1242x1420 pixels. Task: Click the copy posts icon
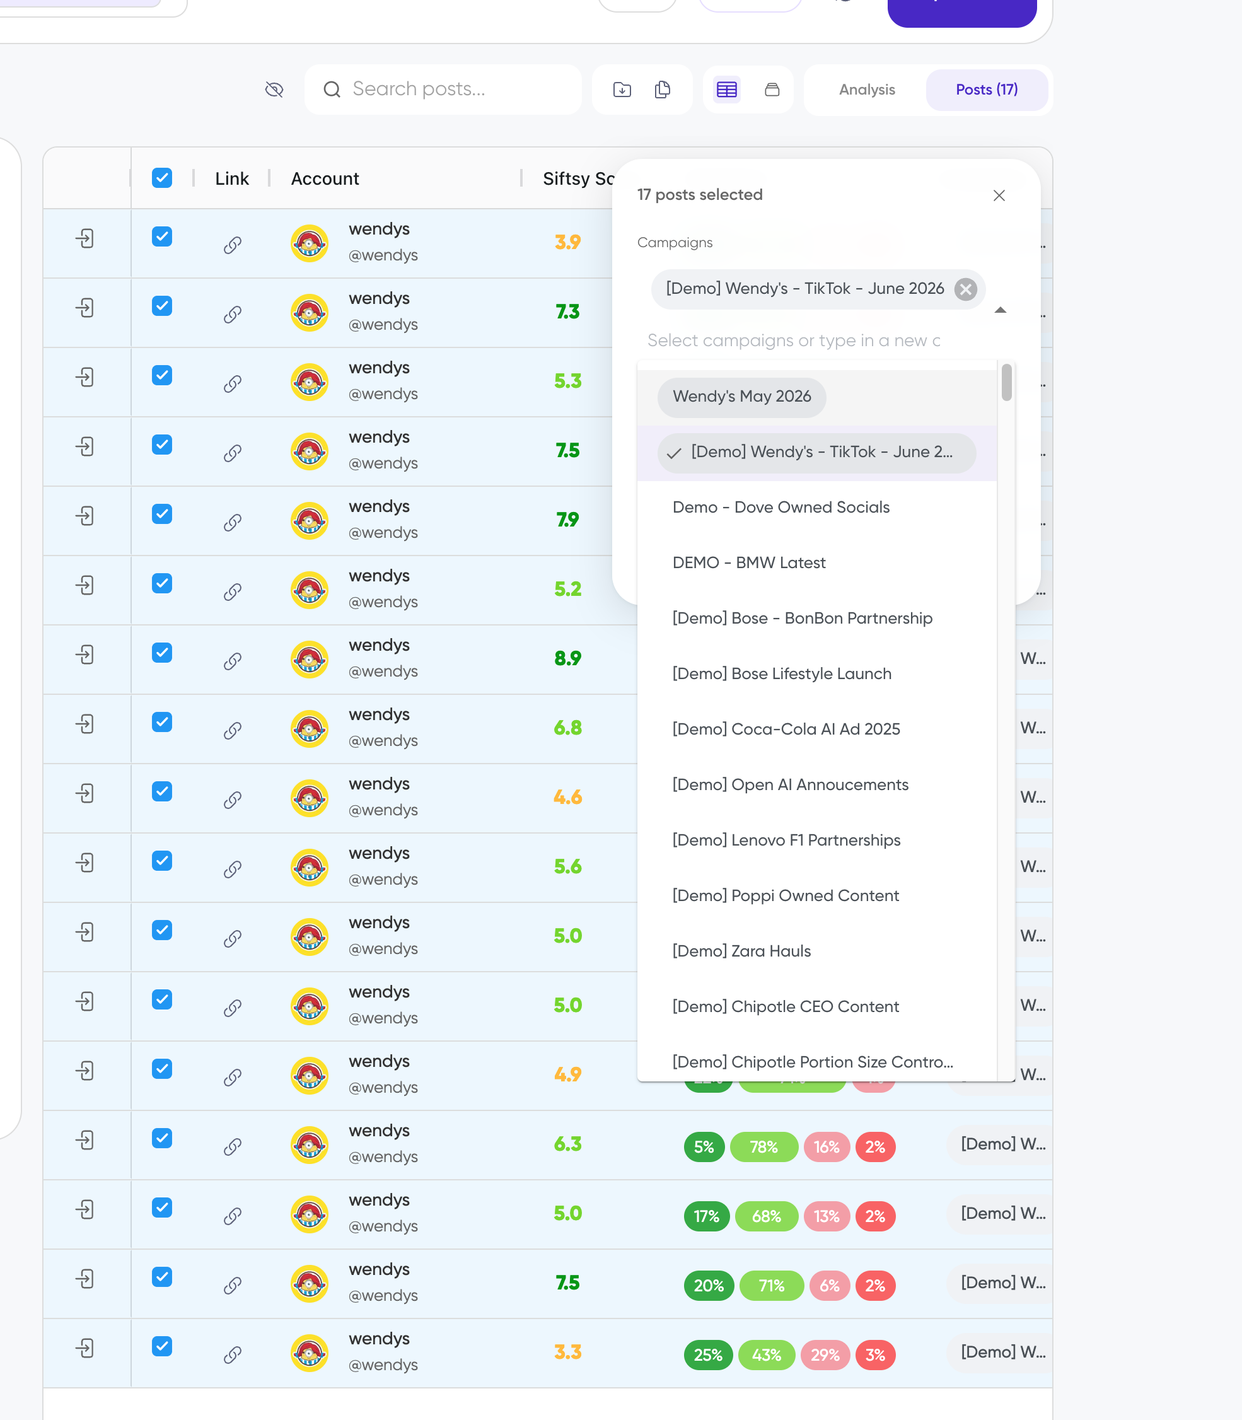tap(663, 90)
